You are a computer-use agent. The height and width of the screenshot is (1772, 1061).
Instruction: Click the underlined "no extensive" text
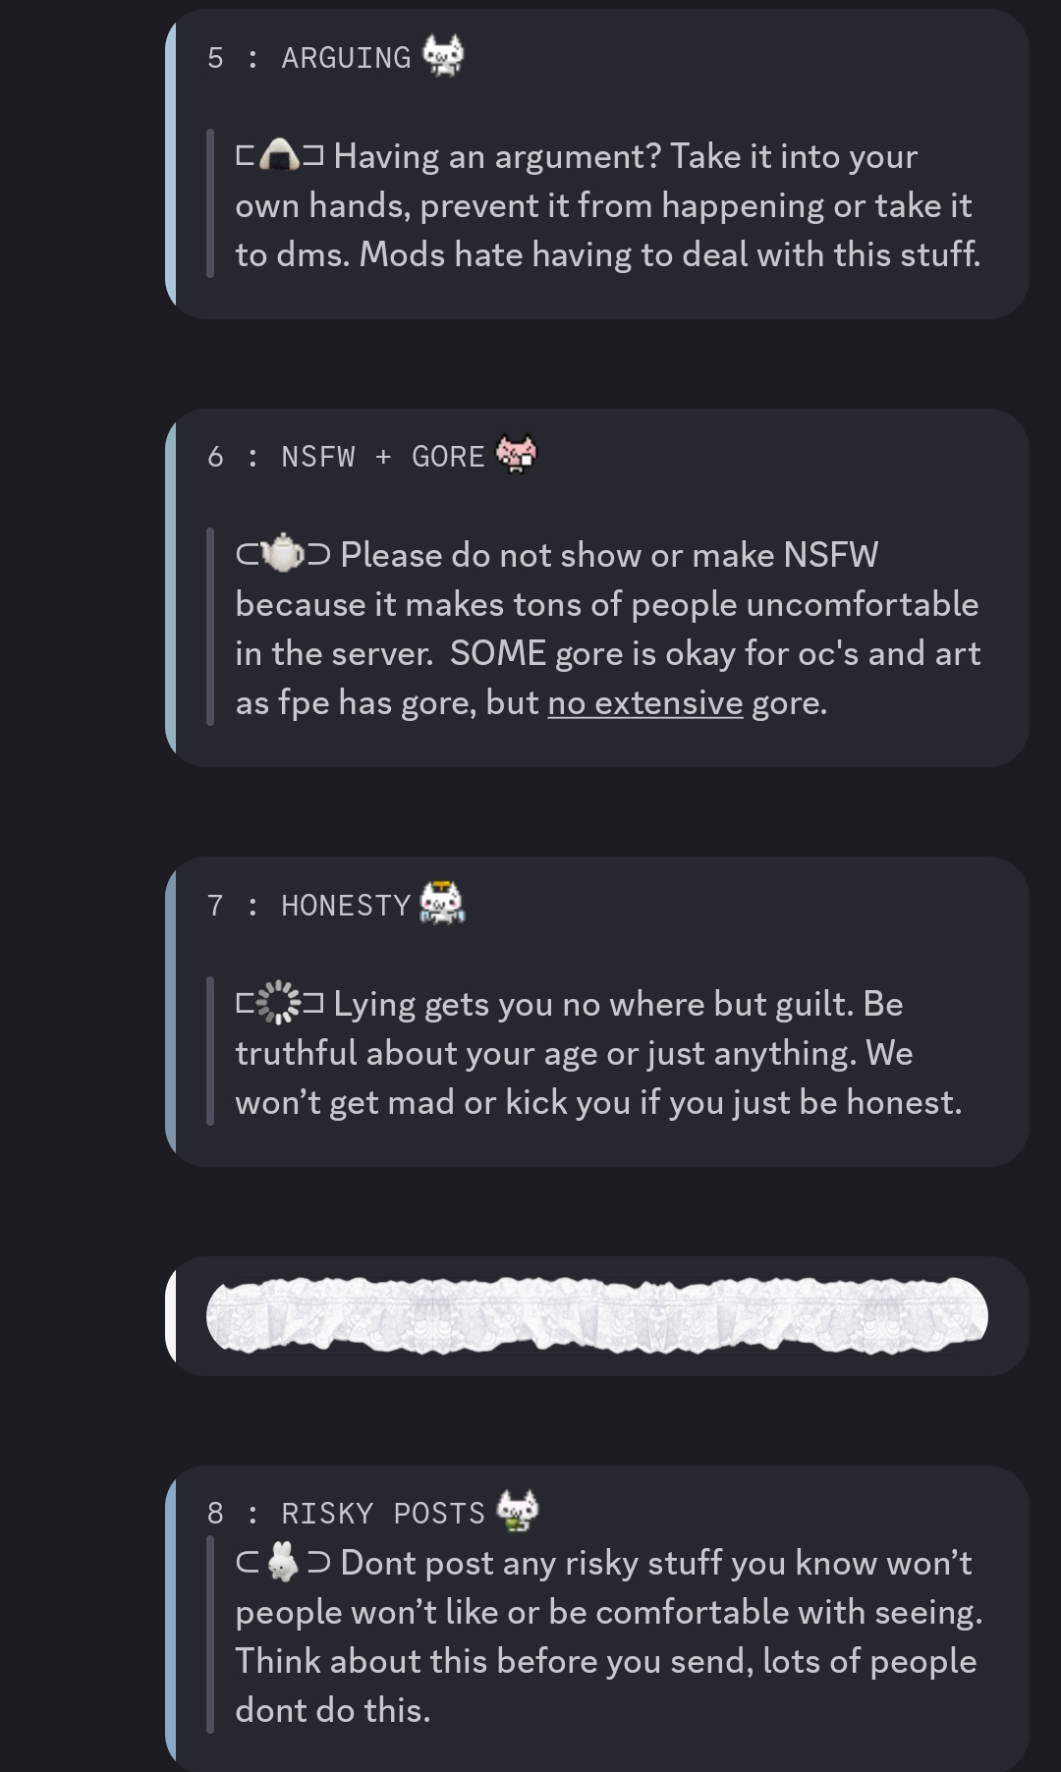click(x=644, y=703)
